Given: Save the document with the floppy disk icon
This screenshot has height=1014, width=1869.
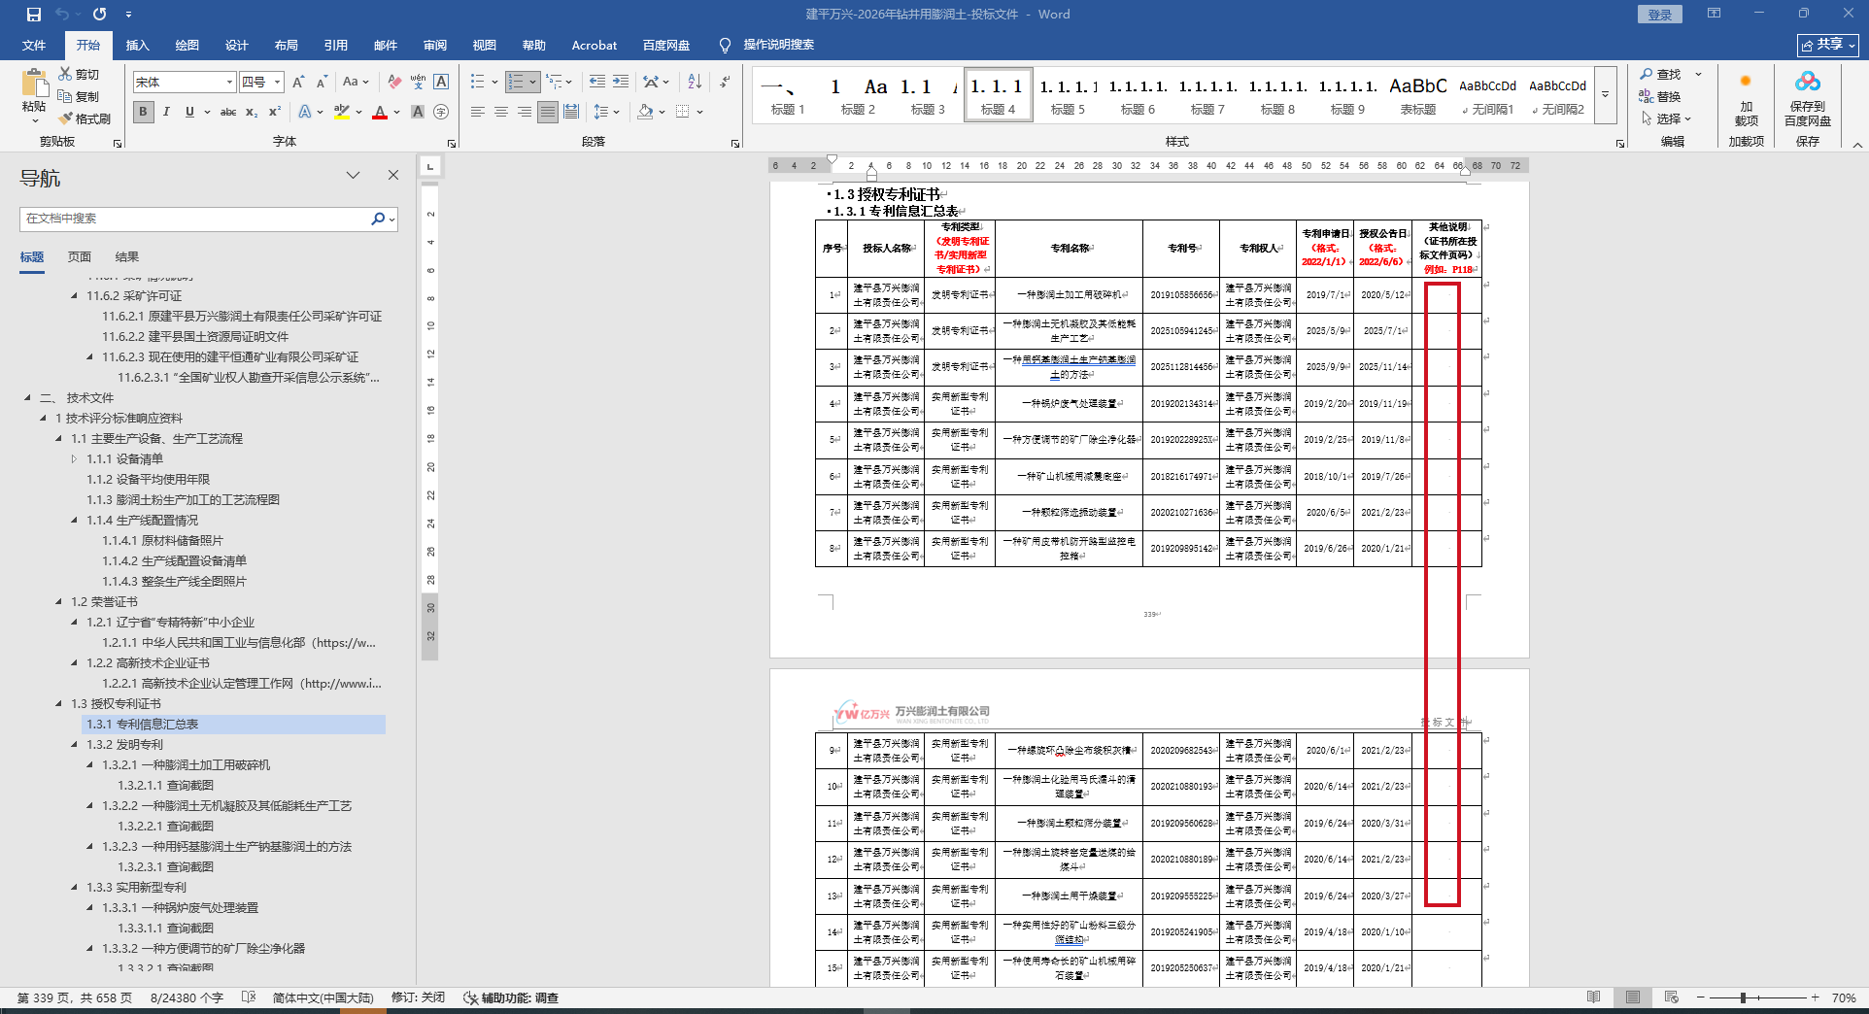Looking at the screenshot, I should tap(34, 15).
